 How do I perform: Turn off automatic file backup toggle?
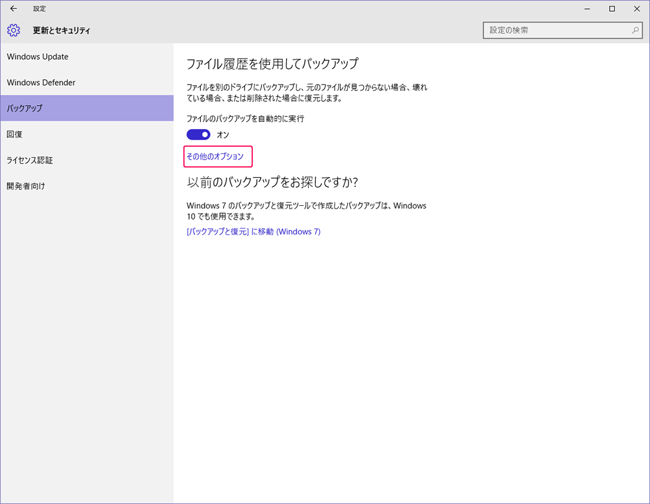198,134
